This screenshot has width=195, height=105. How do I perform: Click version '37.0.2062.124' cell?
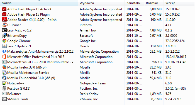[x=175, y=41]
